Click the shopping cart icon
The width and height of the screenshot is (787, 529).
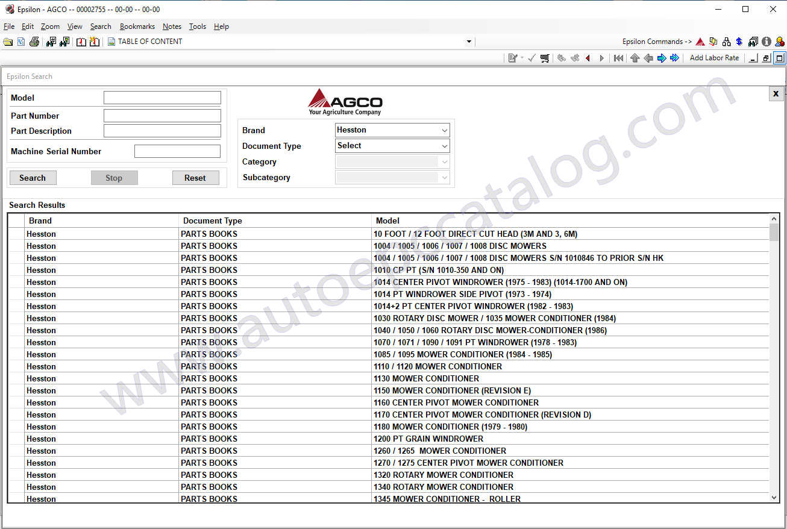[545, 58]
